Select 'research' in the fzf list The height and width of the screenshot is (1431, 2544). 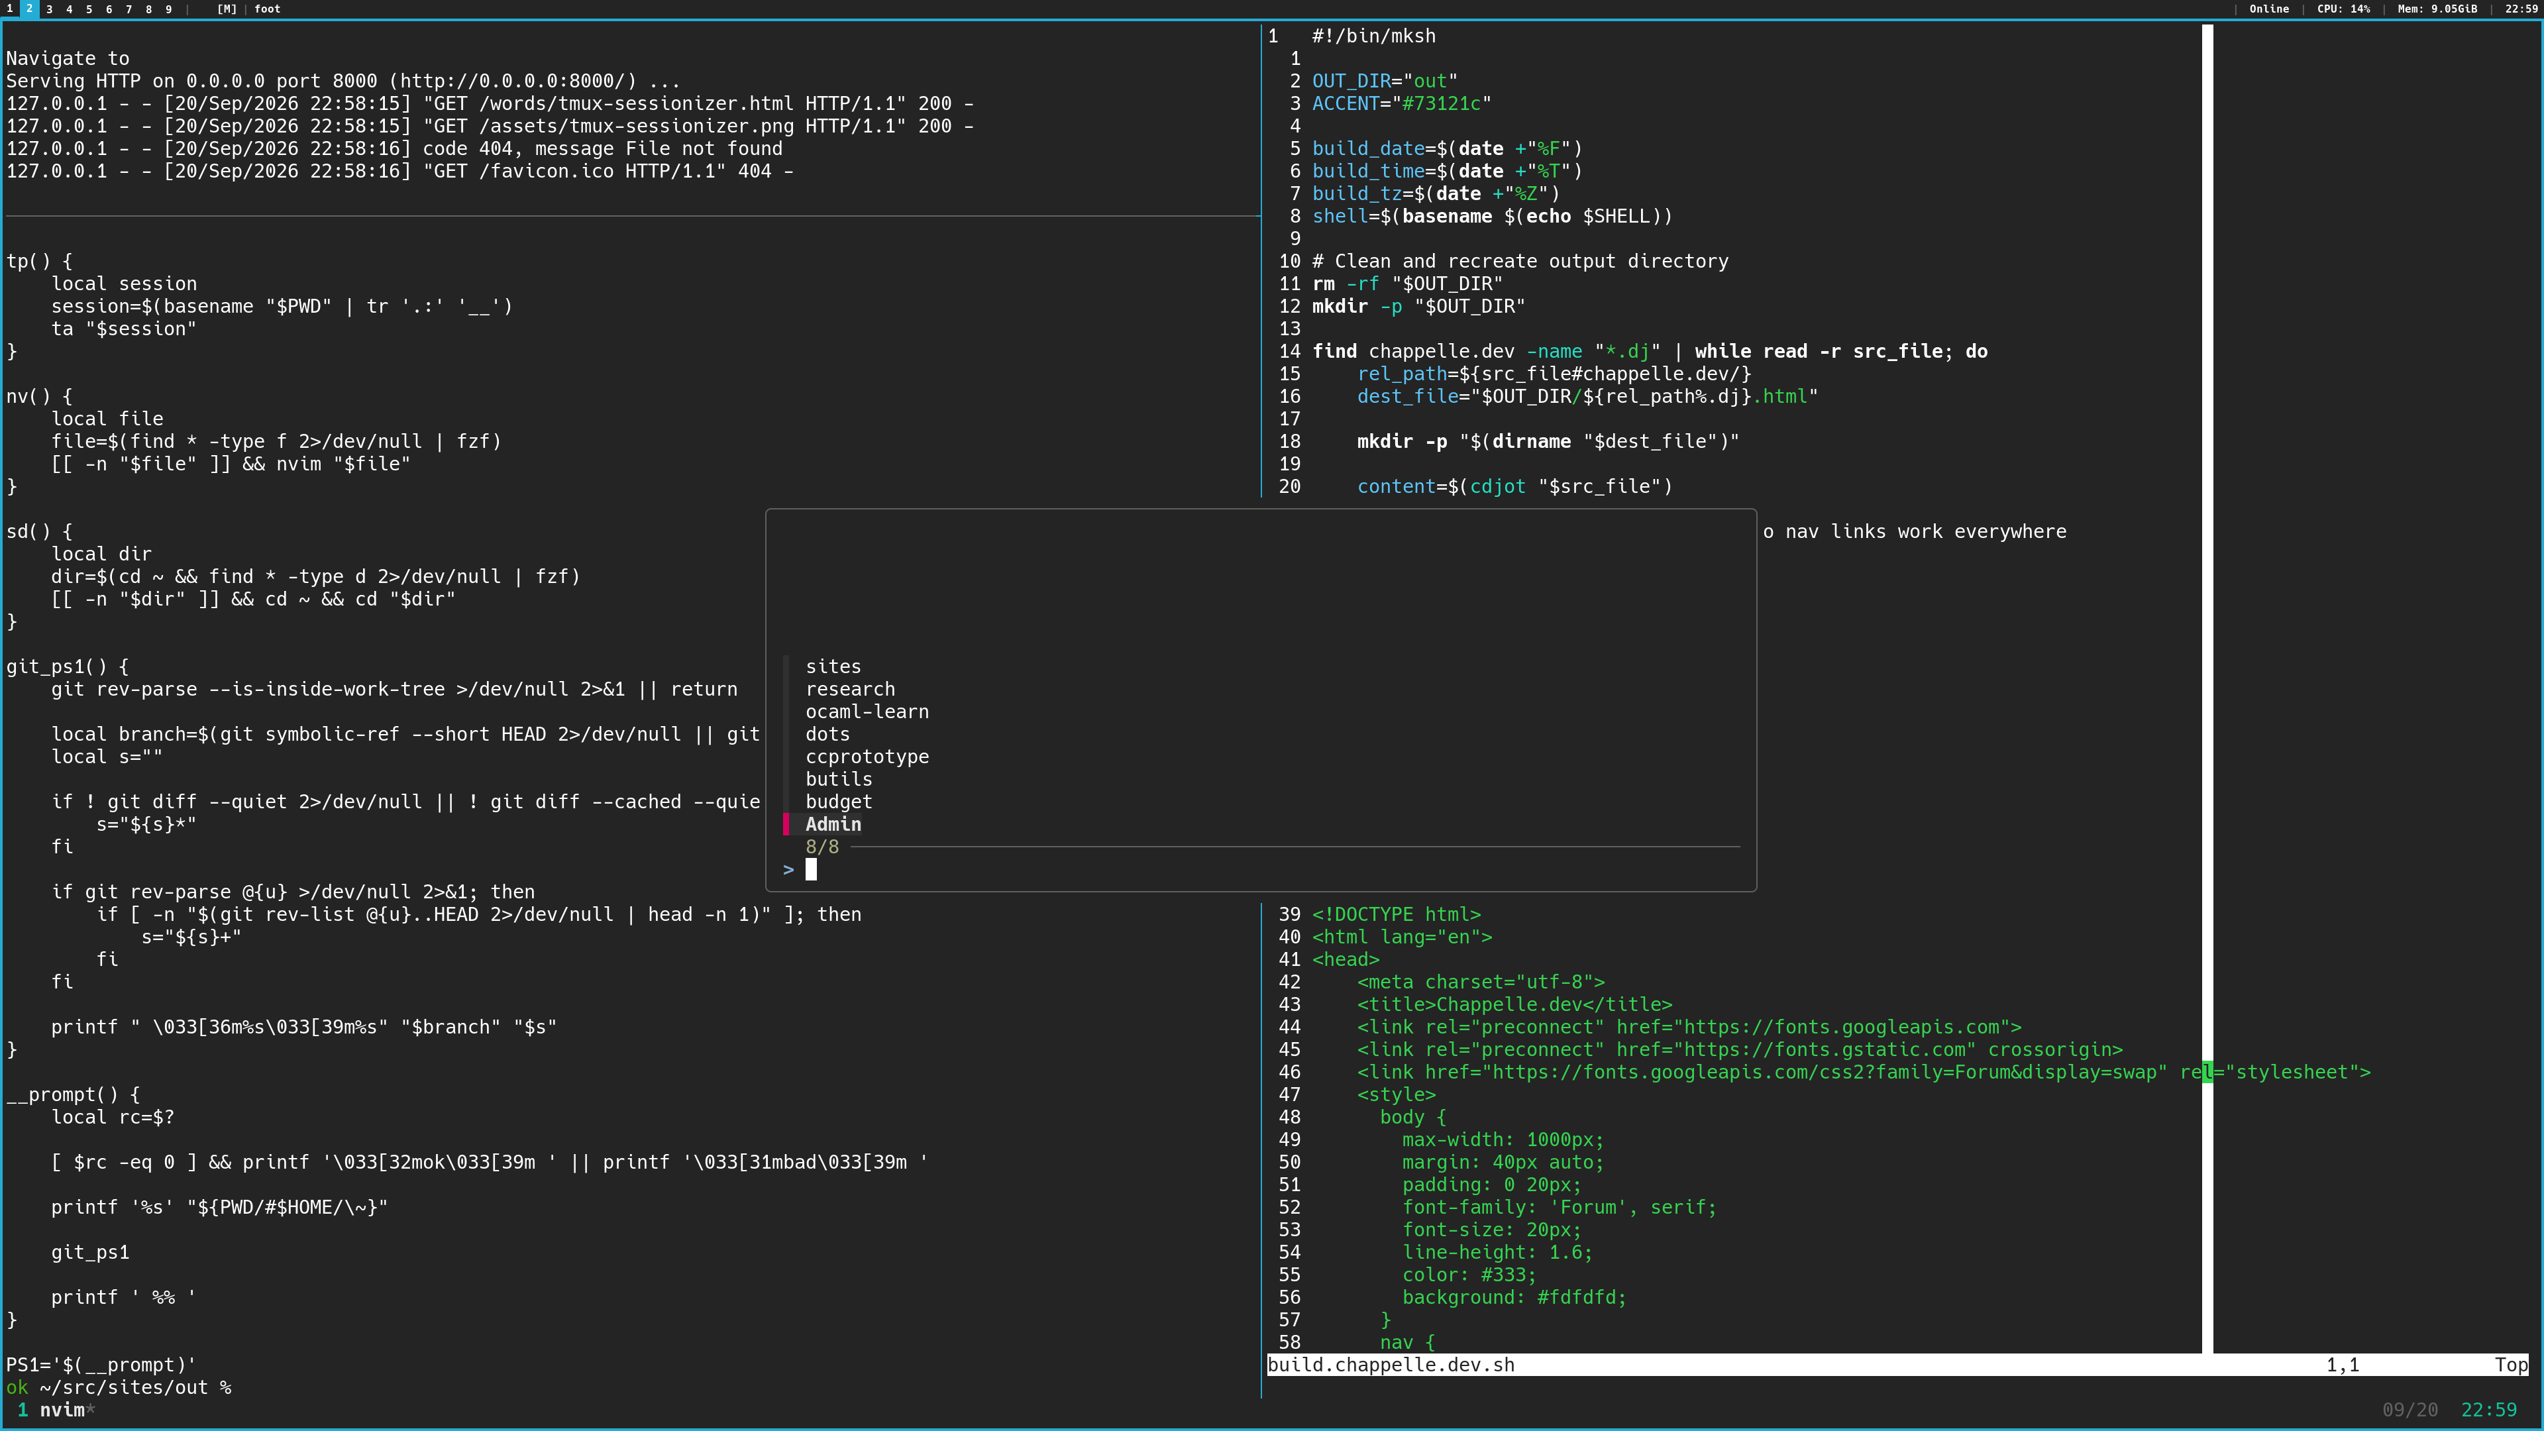tap(849, 689)
